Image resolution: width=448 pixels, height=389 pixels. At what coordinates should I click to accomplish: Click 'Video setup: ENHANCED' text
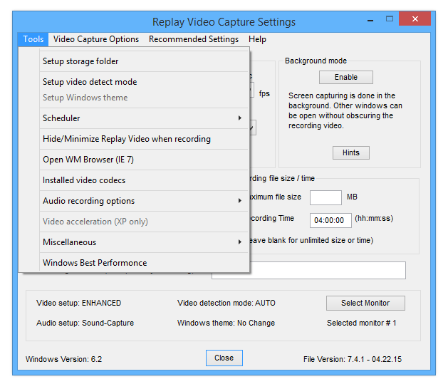click(78, 303)
